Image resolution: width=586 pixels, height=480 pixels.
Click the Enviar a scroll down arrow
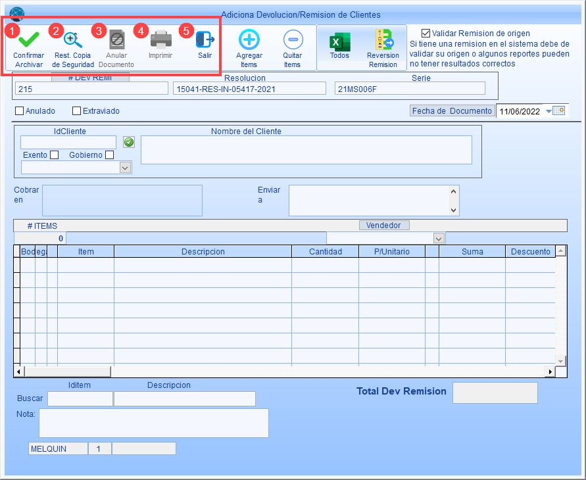click(454, 210)
